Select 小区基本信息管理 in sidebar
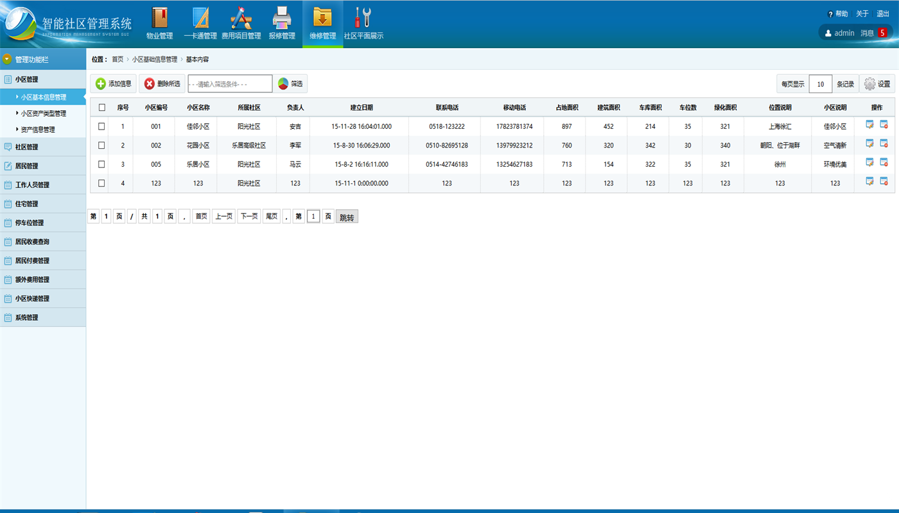Viewport: 899px width, 513px height. 43,97
